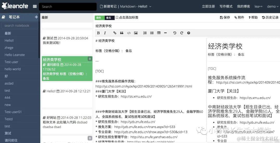Open 附件 attachments
Screen dimensions: 280x143
click(x=239, y=18)
